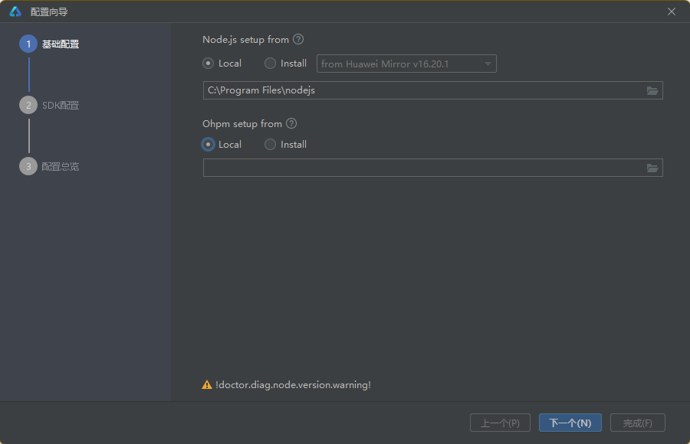Choose Install option for Node.js setup
Image resolution: width=690 pixels, height=444 pixels.
pyautogui.click(x=271, y=64)
